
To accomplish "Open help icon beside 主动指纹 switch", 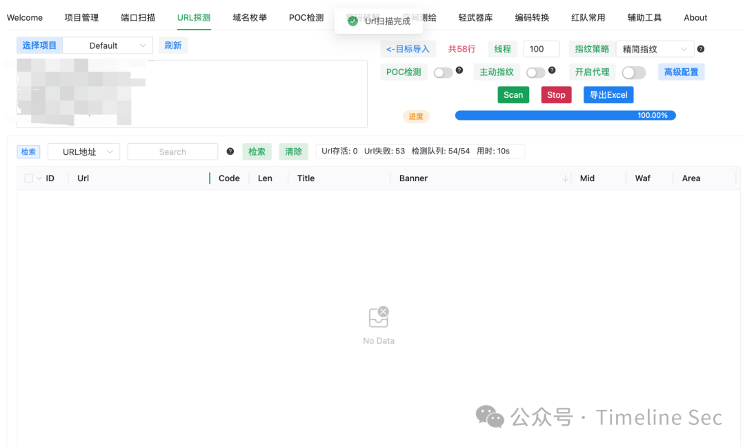I will point(552,70).
